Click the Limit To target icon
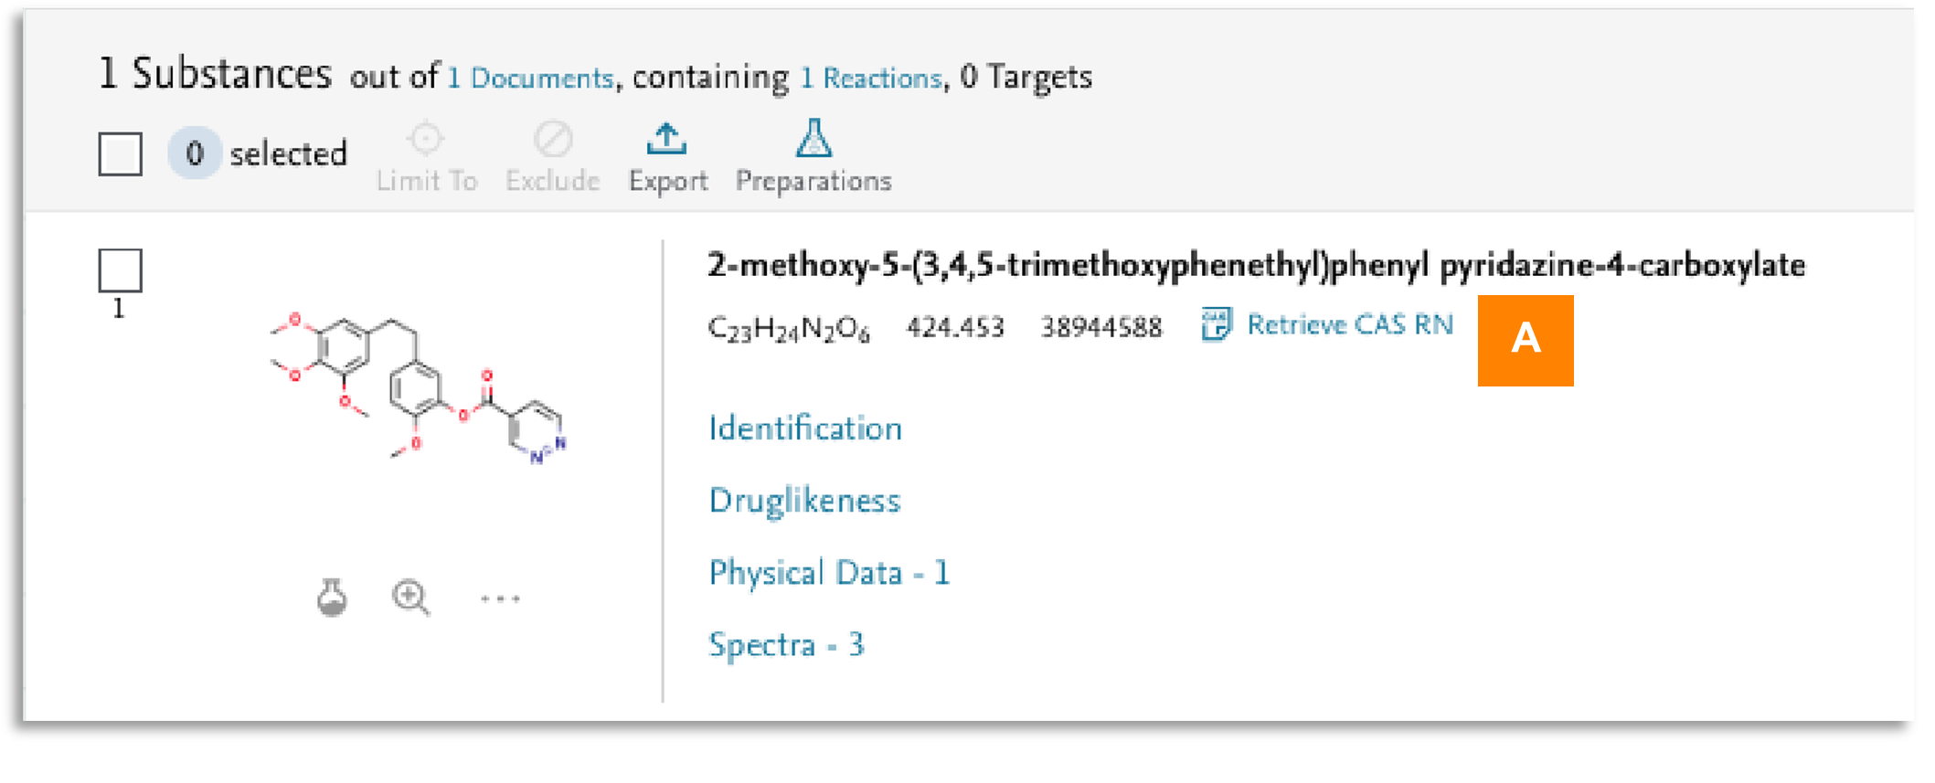This screenshot has height=783, width=1935. pos(425,140)
